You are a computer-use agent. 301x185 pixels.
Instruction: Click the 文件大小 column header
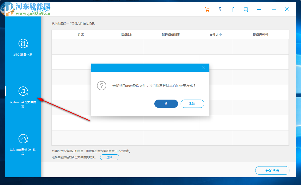coord(215,34)
